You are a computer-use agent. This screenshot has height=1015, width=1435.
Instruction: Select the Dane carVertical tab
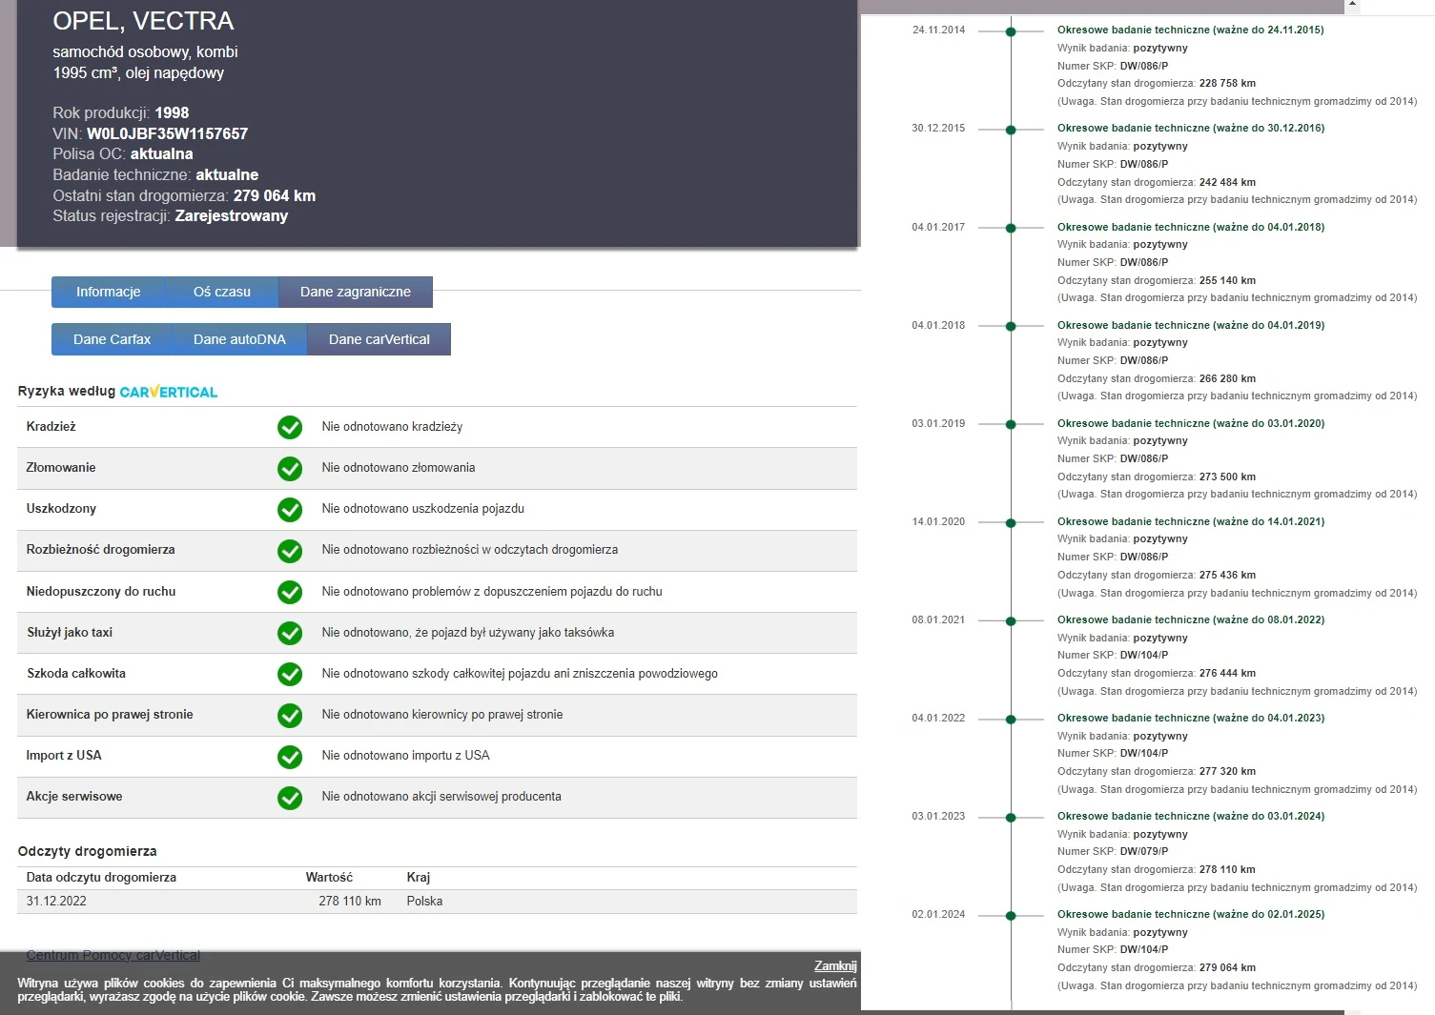(379, 339)
